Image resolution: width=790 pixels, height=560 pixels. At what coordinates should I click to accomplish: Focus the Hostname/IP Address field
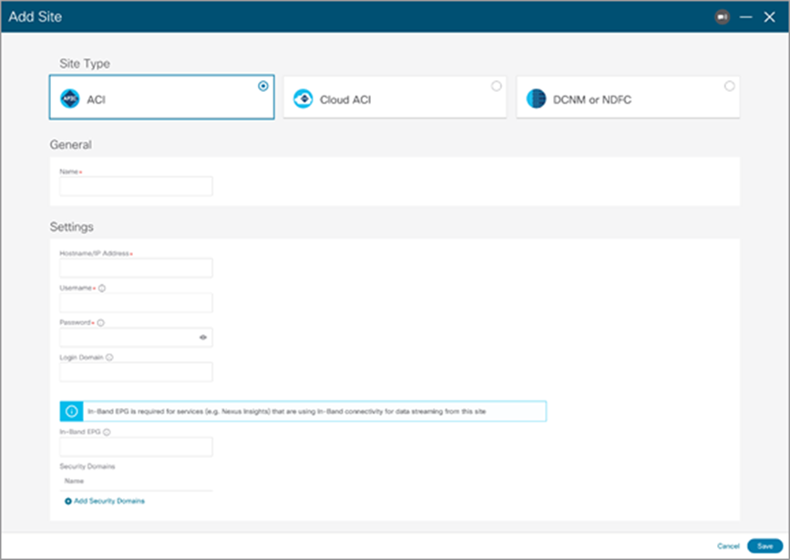136,268
